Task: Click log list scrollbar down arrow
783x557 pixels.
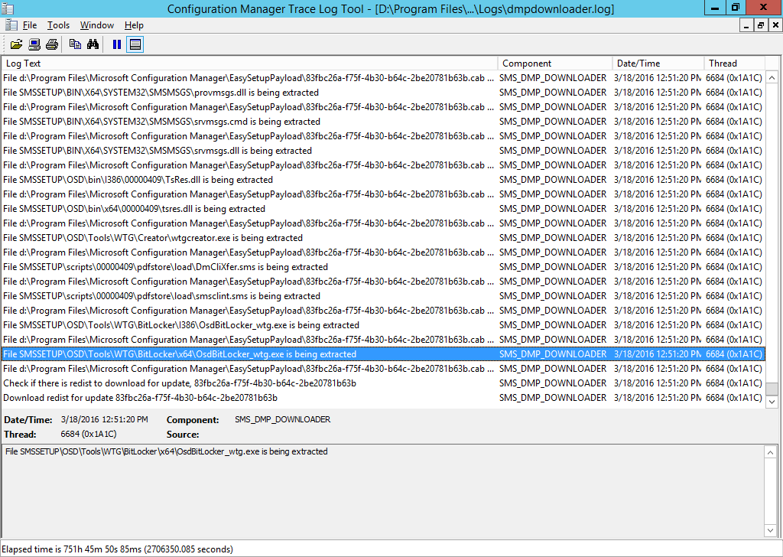Action: click(772, 402)
